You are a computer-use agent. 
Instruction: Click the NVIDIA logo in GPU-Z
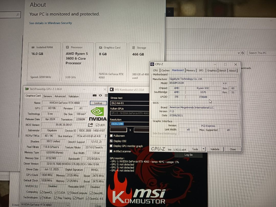tap(98, 114)
